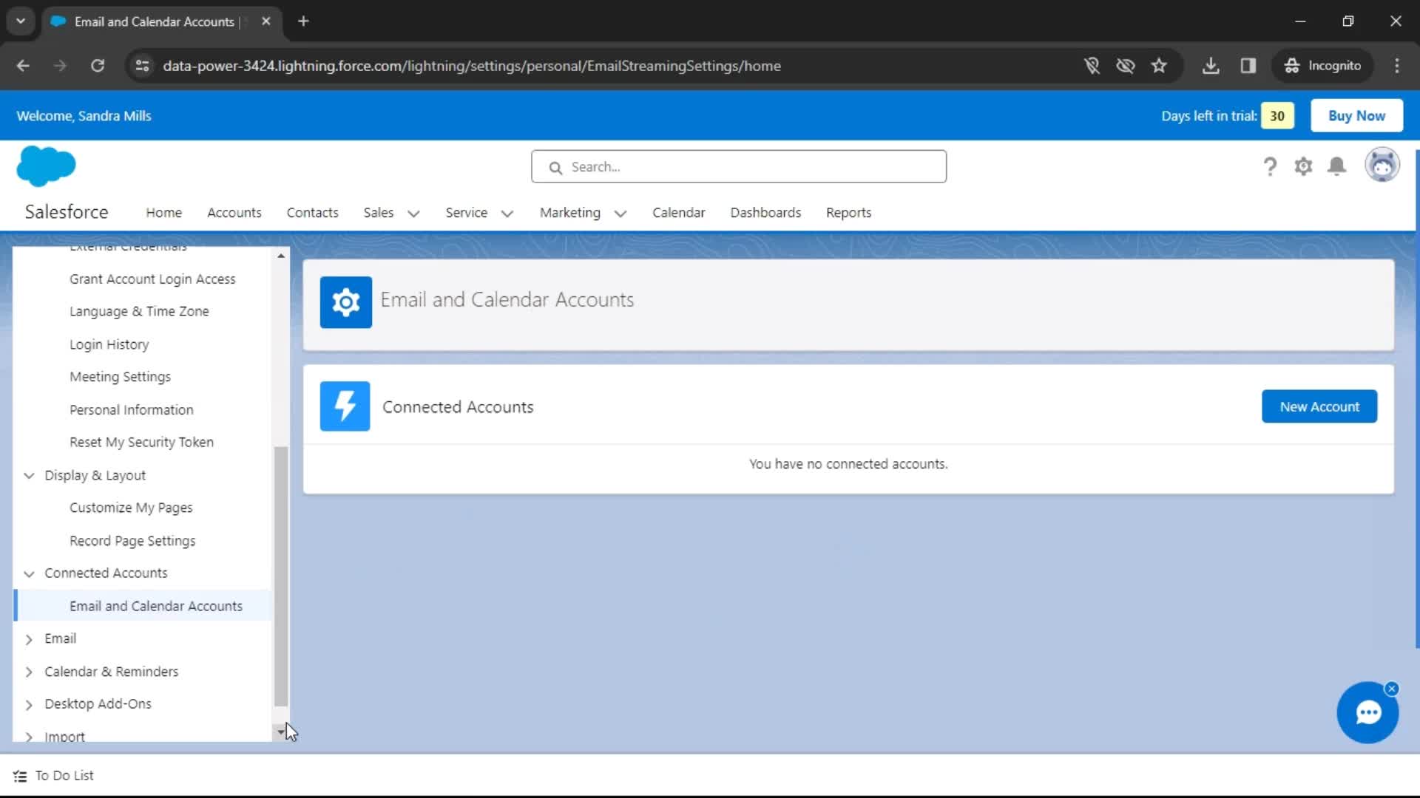Switch to the Reports tab
The height and width of the screenshot is (798, 1420).
[x=848, y=212]
